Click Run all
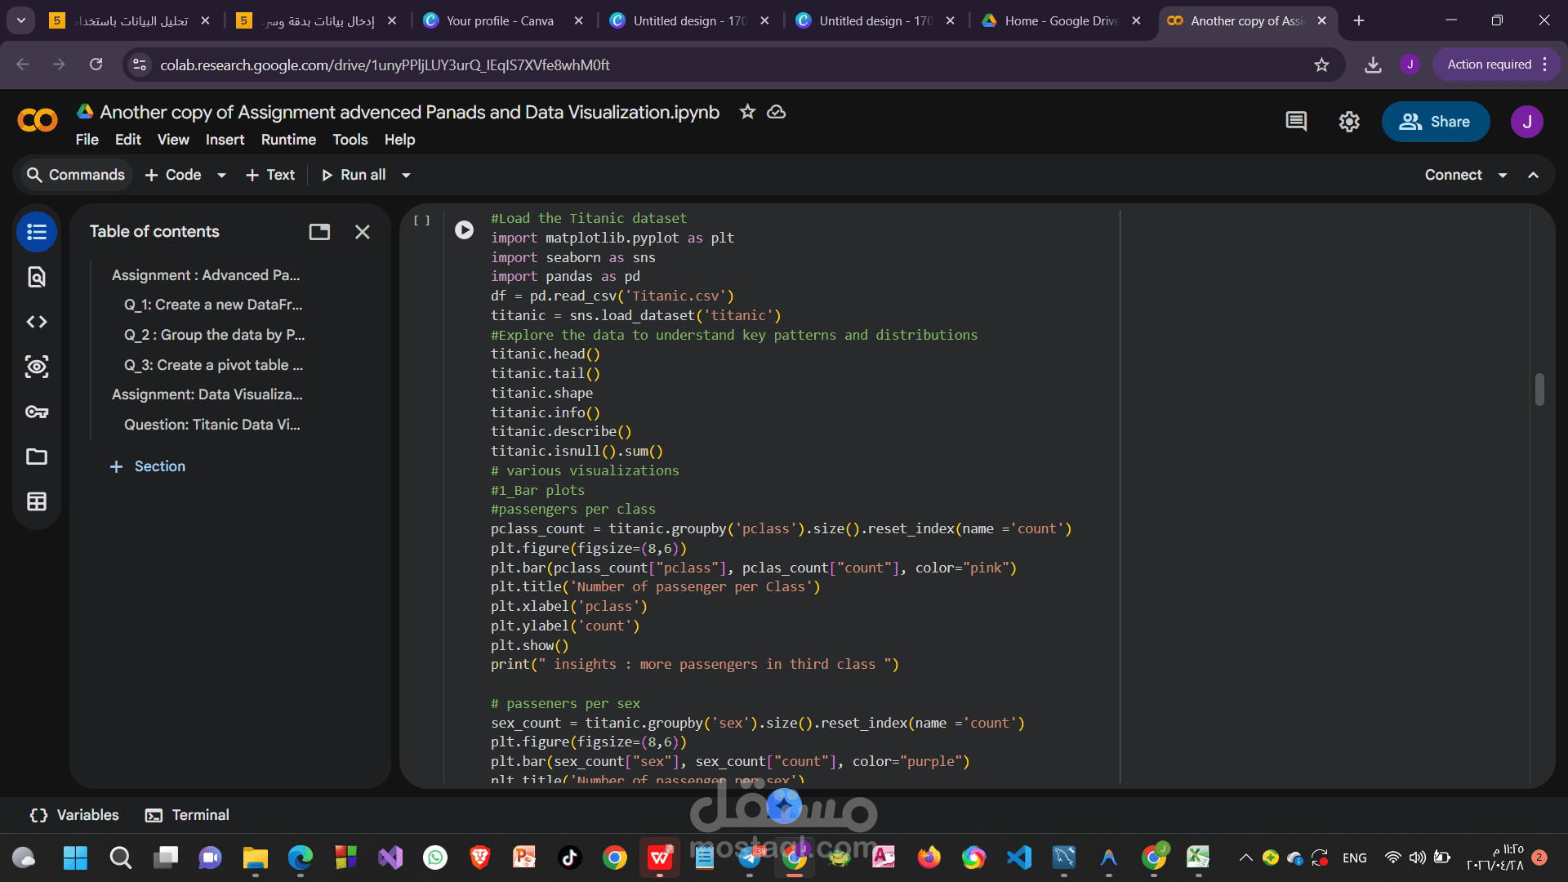The image size is (1568, 882). [x=354, y=175]
